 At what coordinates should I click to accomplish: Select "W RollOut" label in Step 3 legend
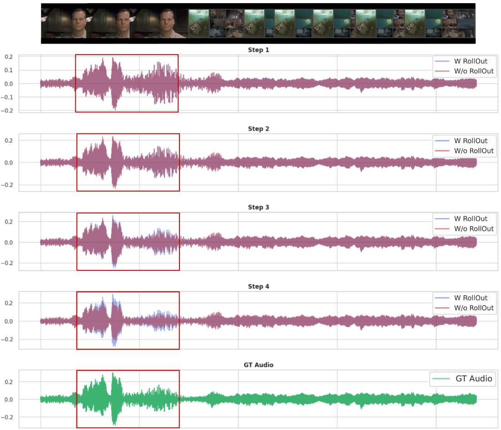coord(471,219)
